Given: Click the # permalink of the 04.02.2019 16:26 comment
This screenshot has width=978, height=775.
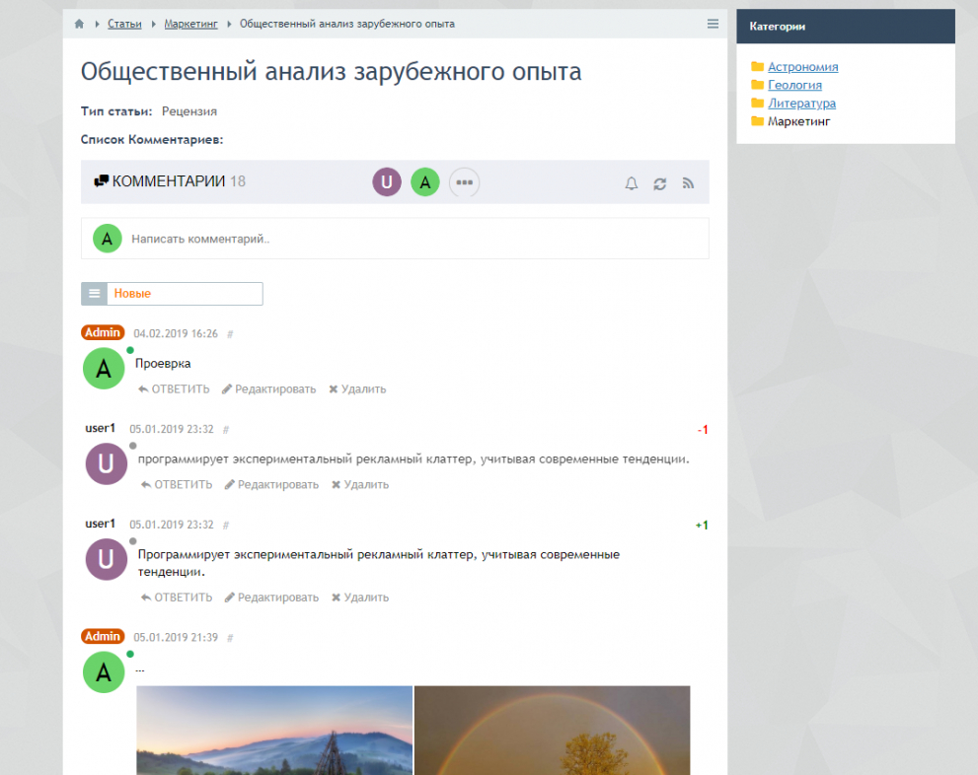Looking at the screenshot, I should click(x=230, y=334).
